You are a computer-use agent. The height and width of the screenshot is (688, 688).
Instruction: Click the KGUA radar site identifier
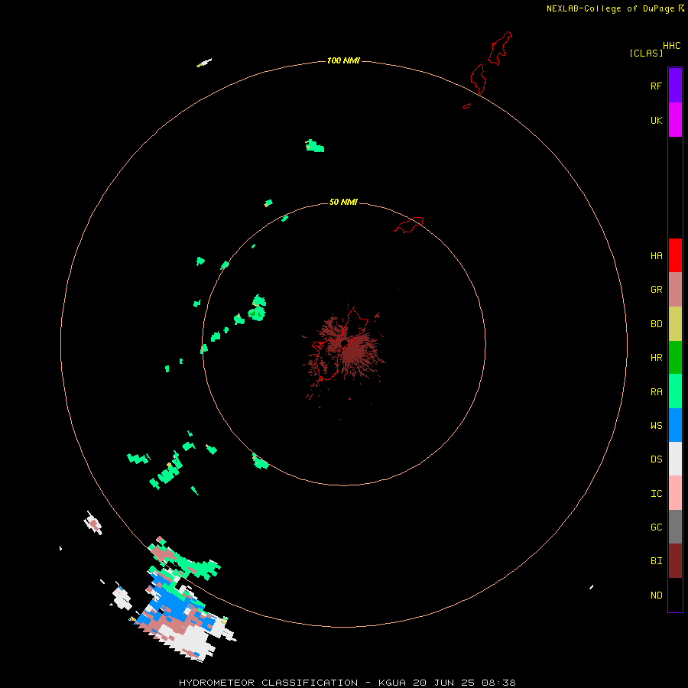point(394,683)
